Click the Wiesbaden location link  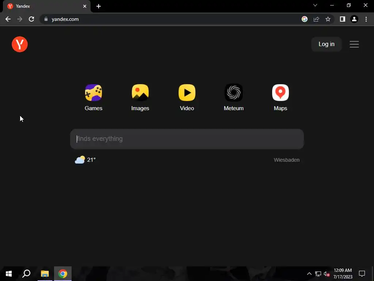point(286,160)
